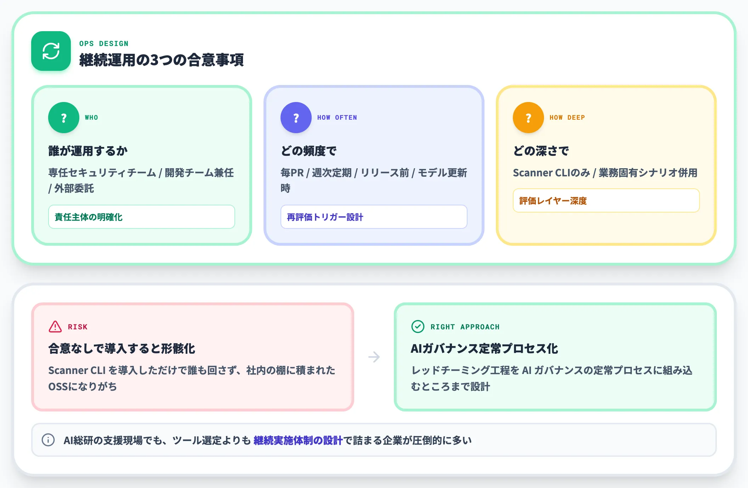Click the どの深さで card title
748x488 pixels.
pyautogui.click(x=541, y=151)
